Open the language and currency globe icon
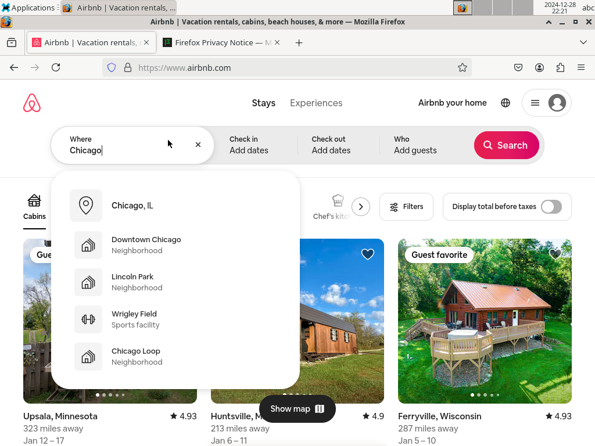 click(x=506, y=103)
